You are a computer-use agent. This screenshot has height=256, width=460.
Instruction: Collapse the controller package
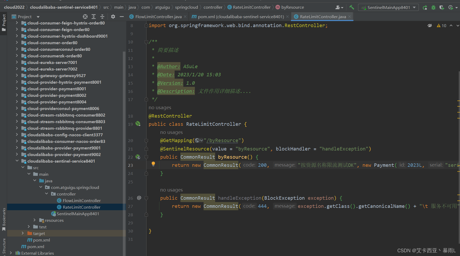[47, 194]
